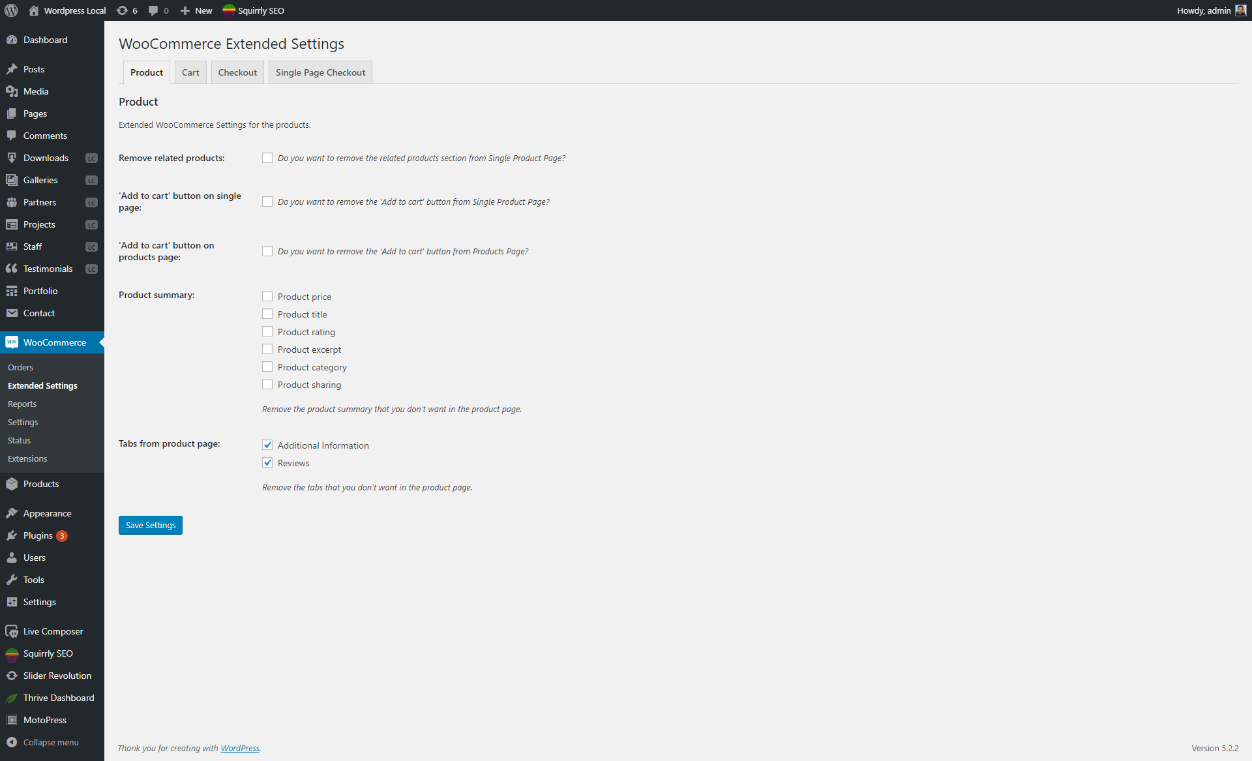The image size is (1252, 761).
Task: Collapse the admin menu
Action: click(42, 742)
